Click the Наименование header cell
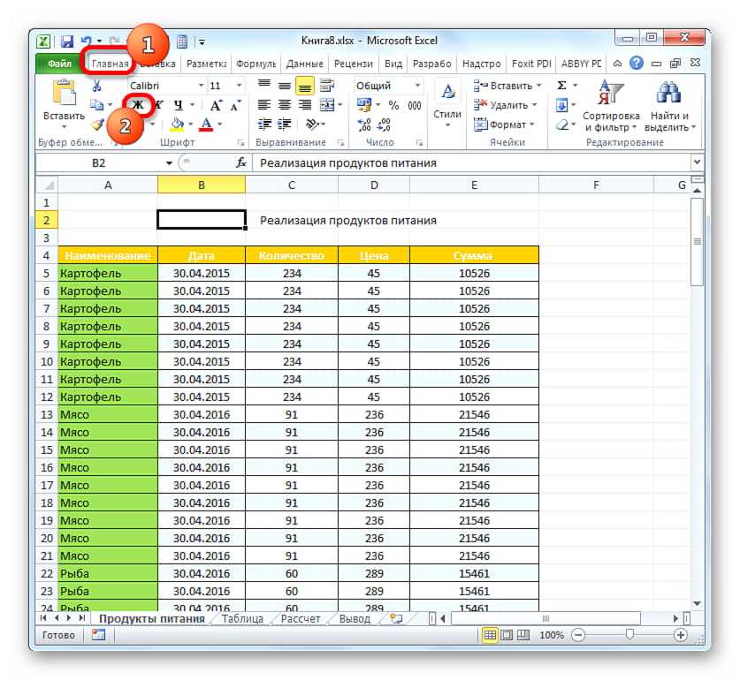740x680 pixels. point(107,255)
